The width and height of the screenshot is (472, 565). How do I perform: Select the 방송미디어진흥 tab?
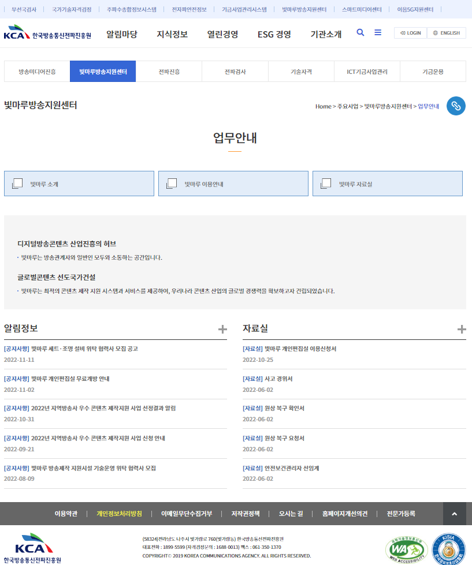37,72
